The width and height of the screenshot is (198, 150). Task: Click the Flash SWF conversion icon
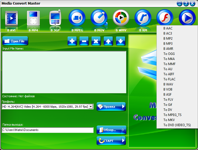(x=165, y=17)
